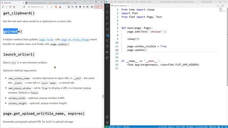Open the Search view in VS Code activity bar
This screenshot has width=228, height=128.
pos(107,6)
